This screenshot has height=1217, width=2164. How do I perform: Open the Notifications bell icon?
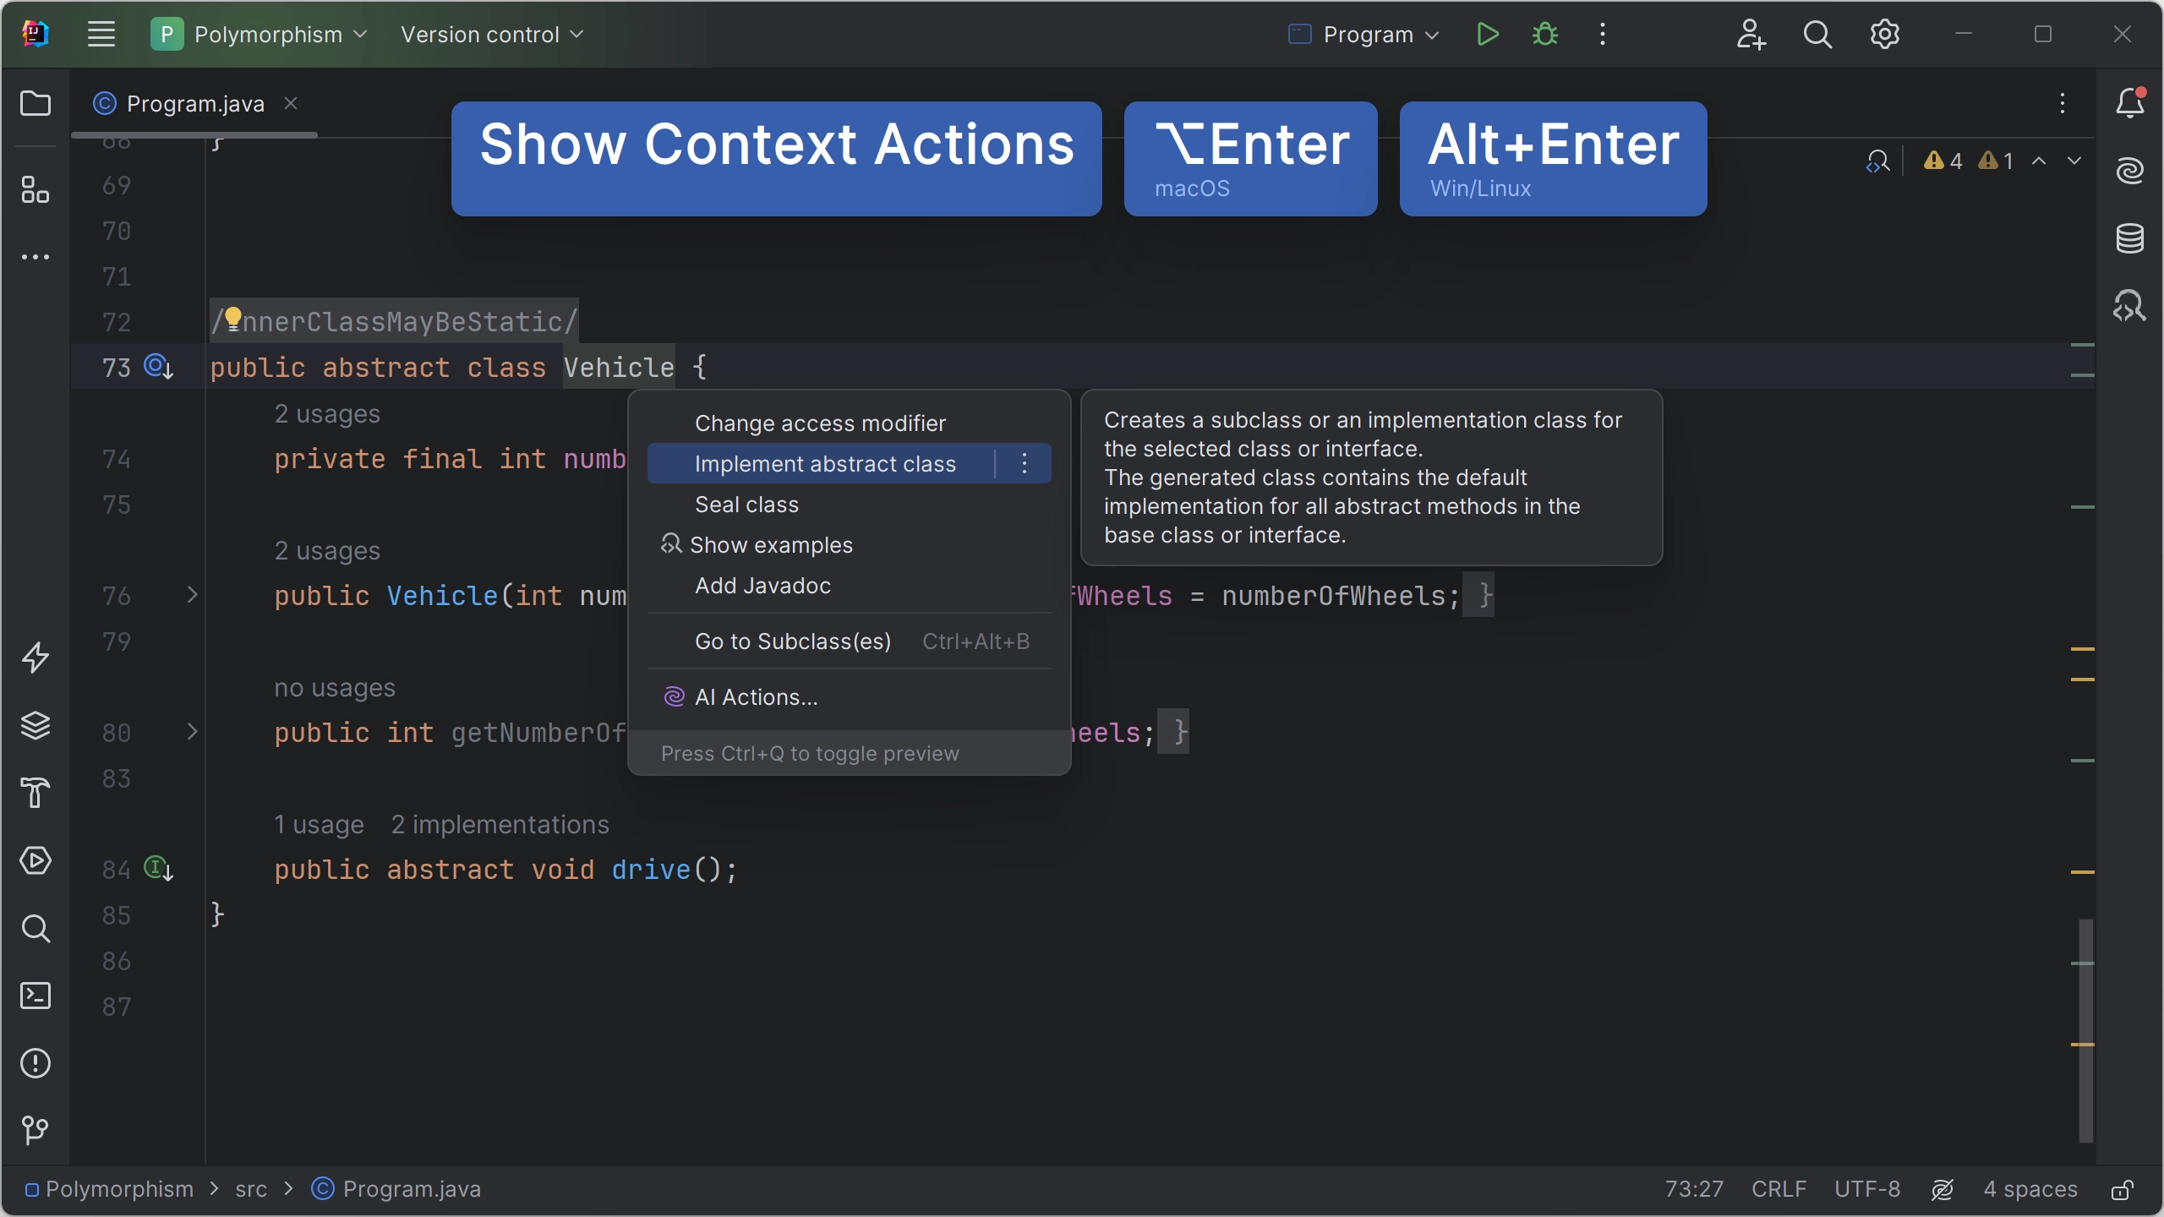2130,101
